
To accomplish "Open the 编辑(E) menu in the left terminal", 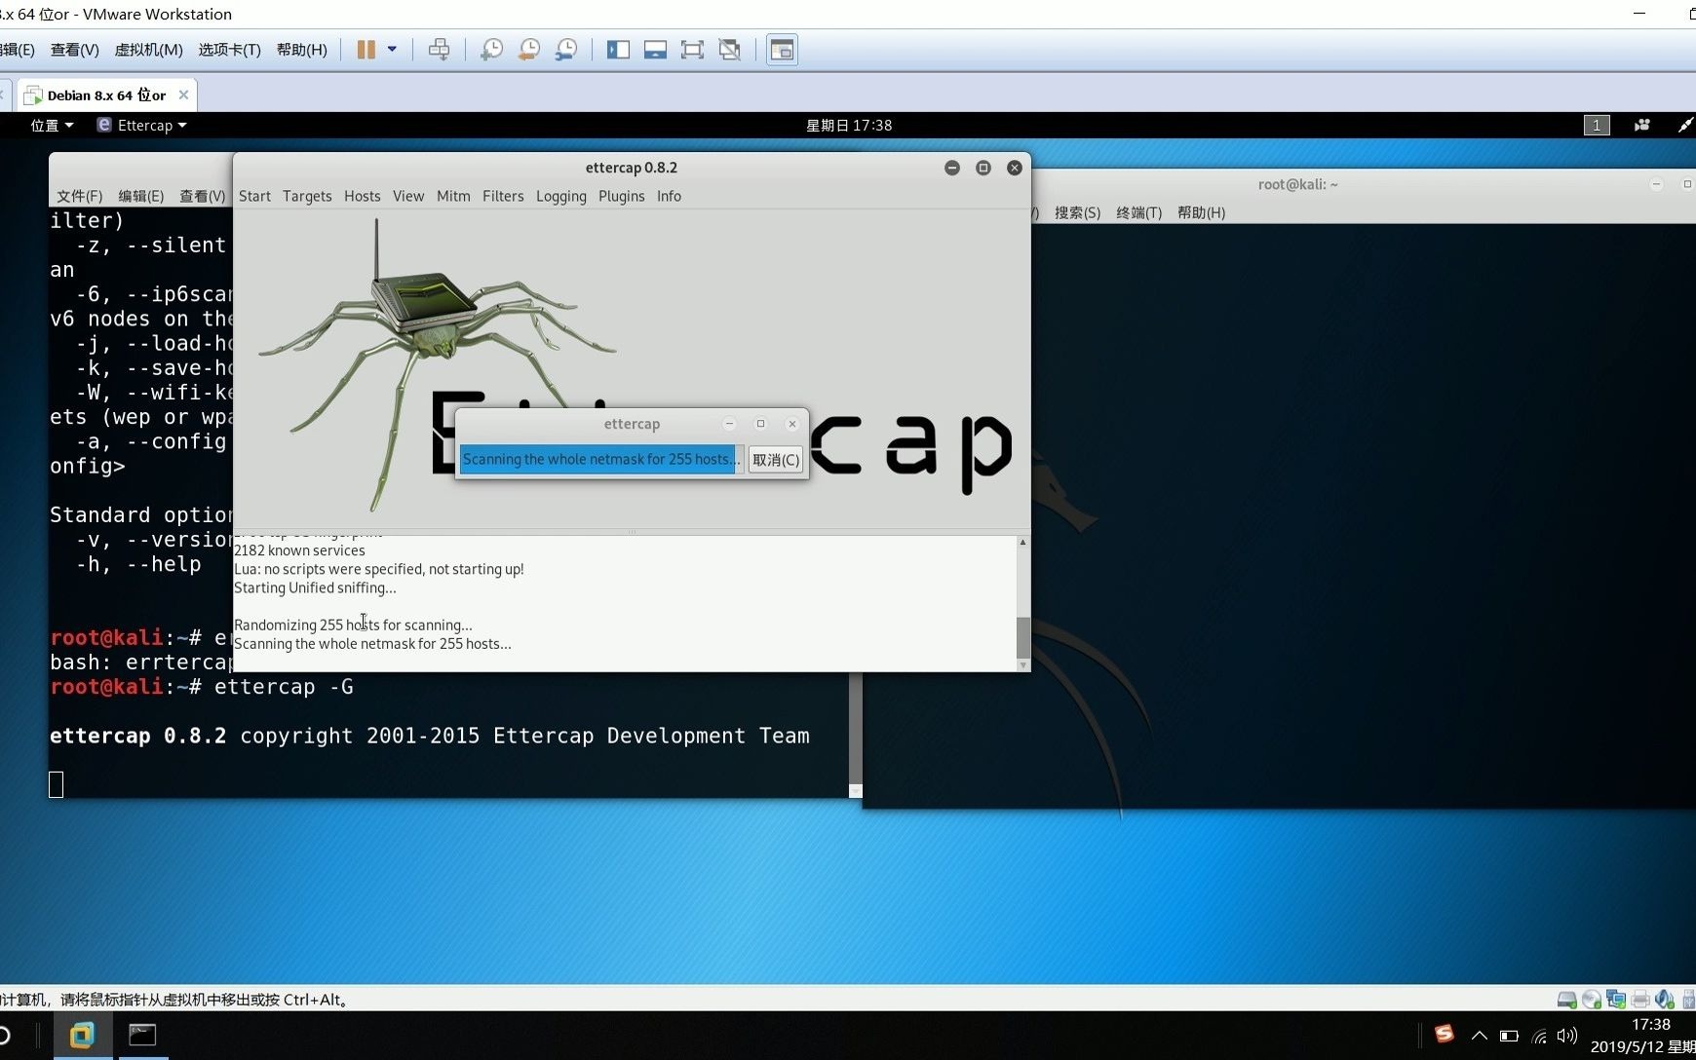I will pos(140,196).
